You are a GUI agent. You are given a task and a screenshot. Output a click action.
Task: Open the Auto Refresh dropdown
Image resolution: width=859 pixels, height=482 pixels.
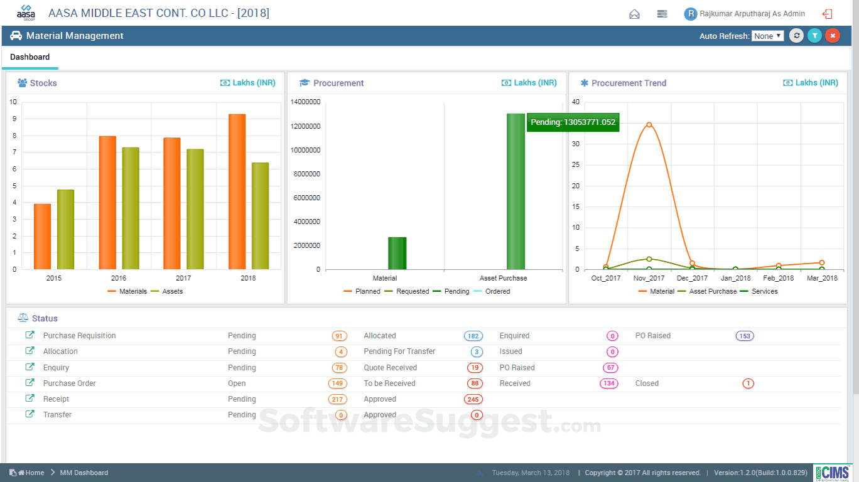tap(768, 36)
